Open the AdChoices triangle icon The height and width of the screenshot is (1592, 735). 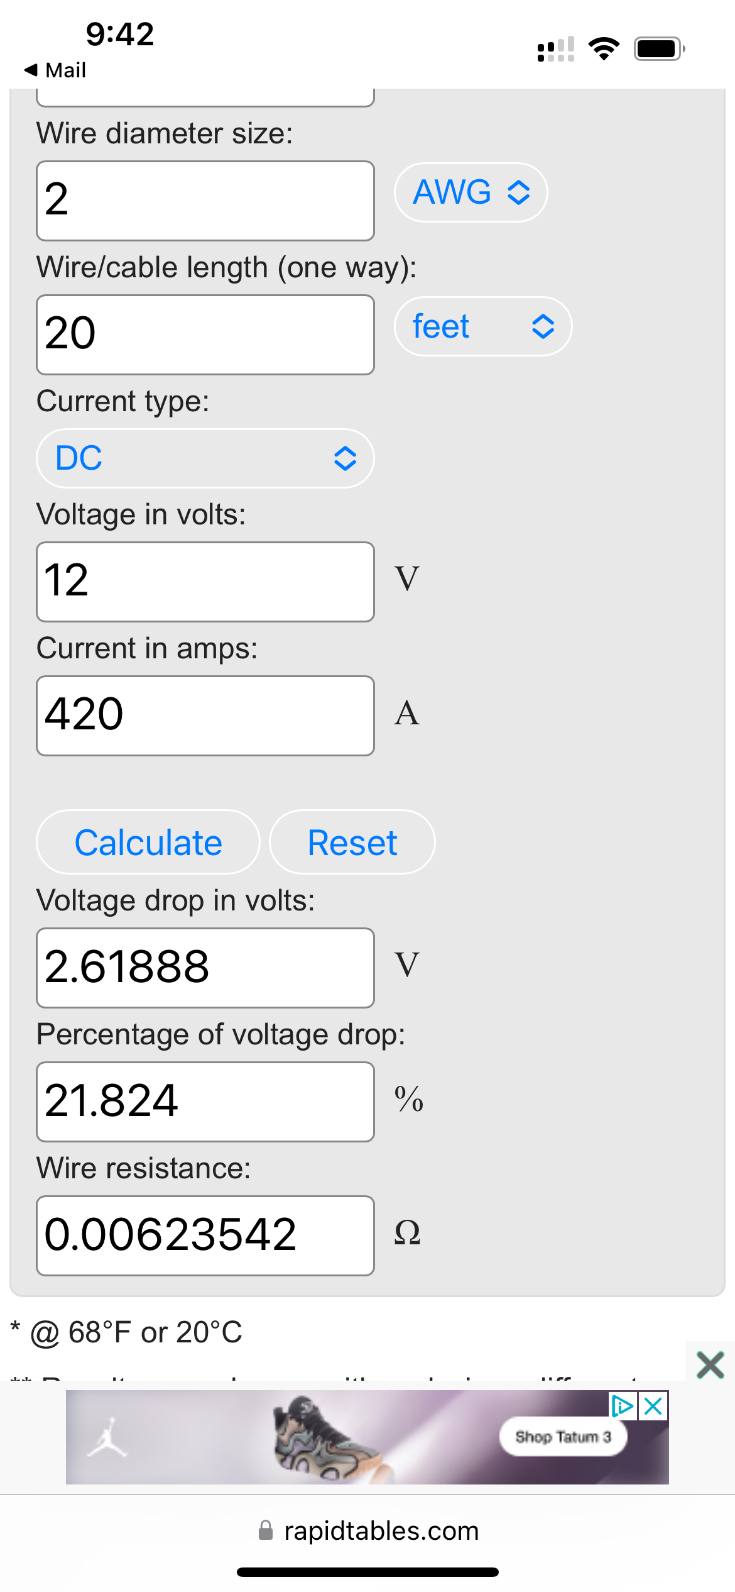(x=623, y=1406)
